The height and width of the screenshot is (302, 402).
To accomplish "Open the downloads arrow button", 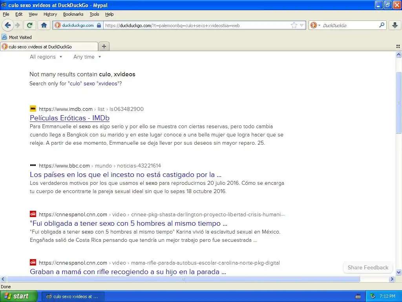I will pos(395,25).
